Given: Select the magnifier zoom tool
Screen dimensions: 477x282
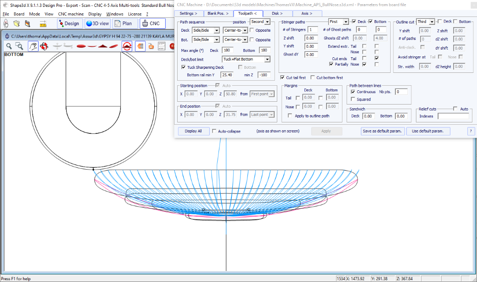Looking at the screenshot, I should tap(9, 46).
